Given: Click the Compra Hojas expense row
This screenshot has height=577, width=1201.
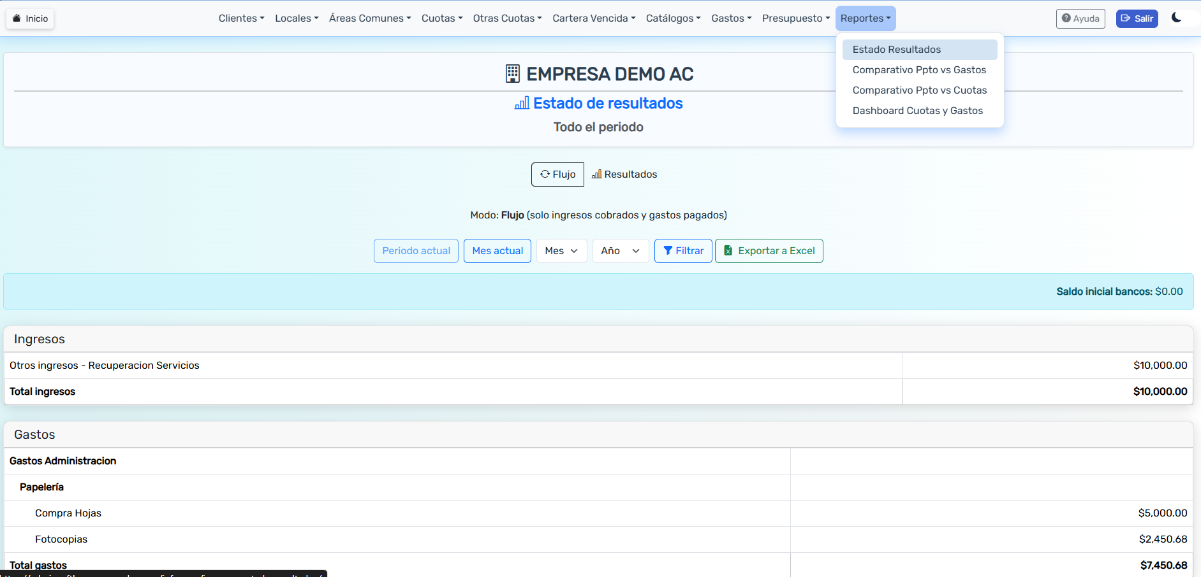Looking at the screenshot, I should click(x=68, y=513).
